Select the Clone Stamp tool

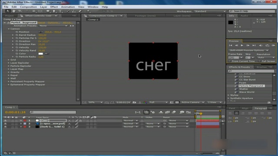[x=74, y=11]
